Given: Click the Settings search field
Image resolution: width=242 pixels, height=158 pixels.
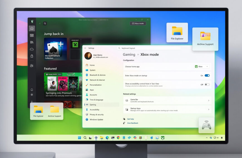Looking at the screenshot, I should [149, 48].
